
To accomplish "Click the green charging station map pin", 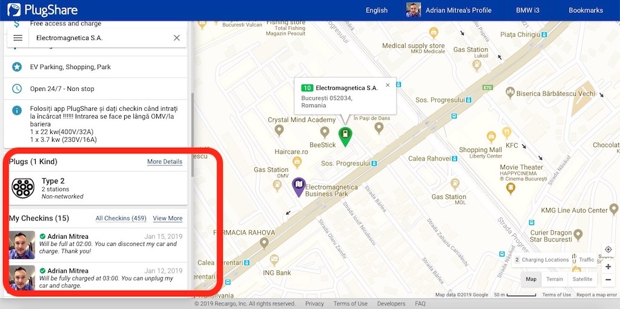I will (x=345, y=135).
